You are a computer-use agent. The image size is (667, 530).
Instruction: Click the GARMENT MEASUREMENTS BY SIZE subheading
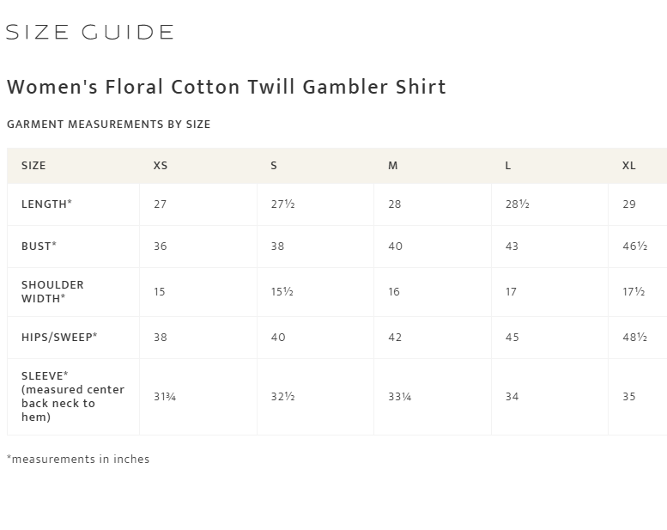pos(108,125)
